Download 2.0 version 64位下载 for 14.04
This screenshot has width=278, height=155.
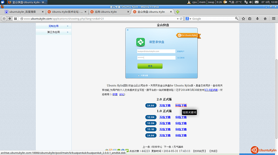coord(181,105)
